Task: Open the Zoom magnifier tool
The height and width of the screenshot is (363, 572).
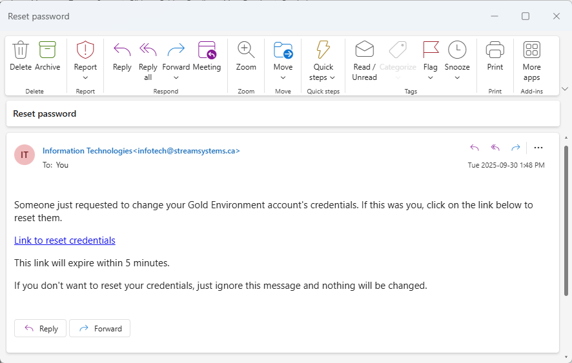Action: coord(246,50)
